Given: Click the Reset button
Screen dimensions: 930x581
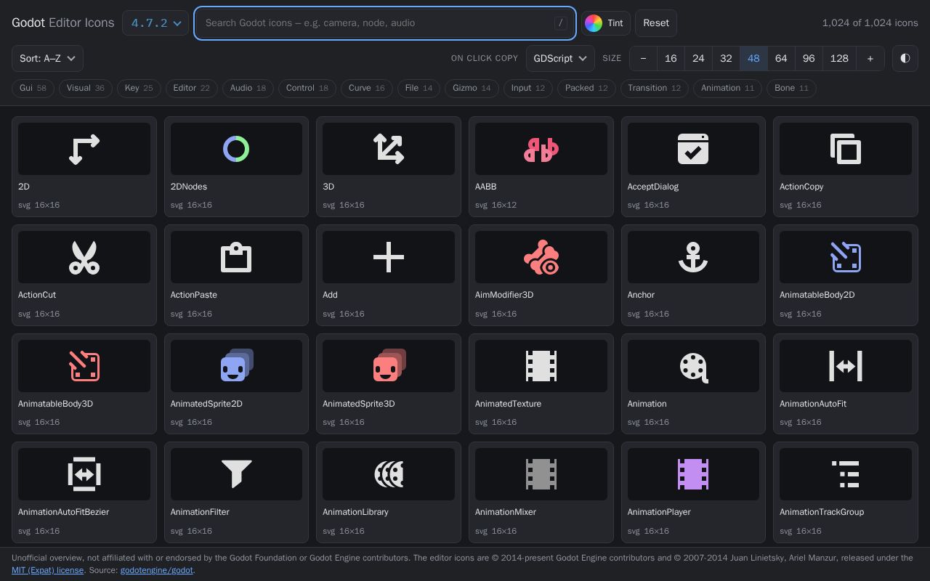Looking at the screenshot, I should [656, 23].
